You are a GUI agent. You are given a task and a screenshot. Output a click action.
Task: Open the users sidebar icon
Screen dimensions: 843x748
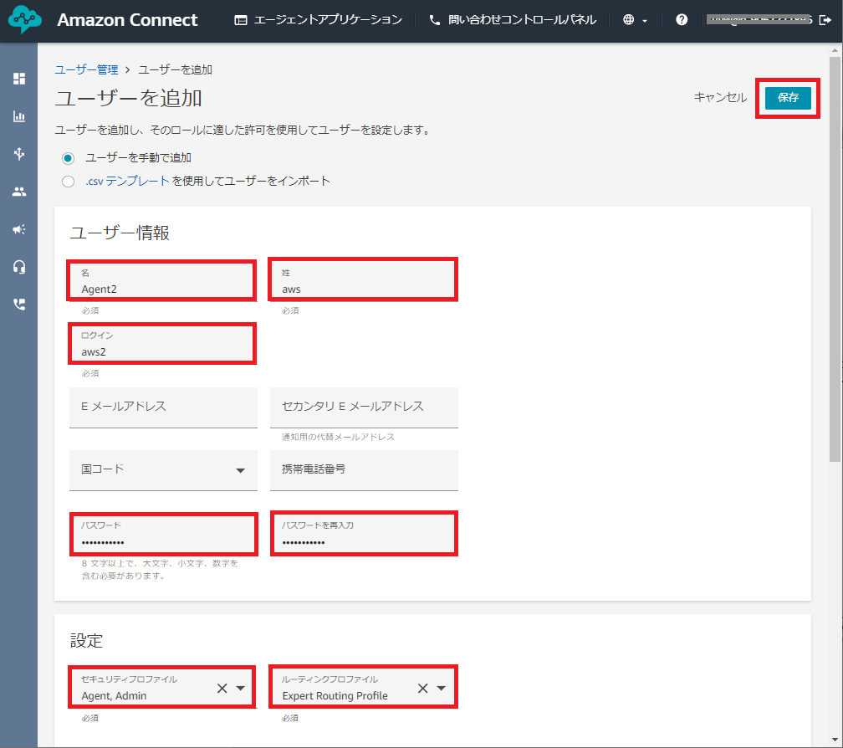pyautogui.click(x=19, y=192)
